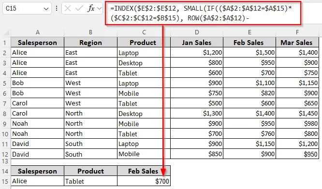Select cell with Alice in row 2
Image resolution: width=322 pixels, height=189 pixels.
click(38, 53)
